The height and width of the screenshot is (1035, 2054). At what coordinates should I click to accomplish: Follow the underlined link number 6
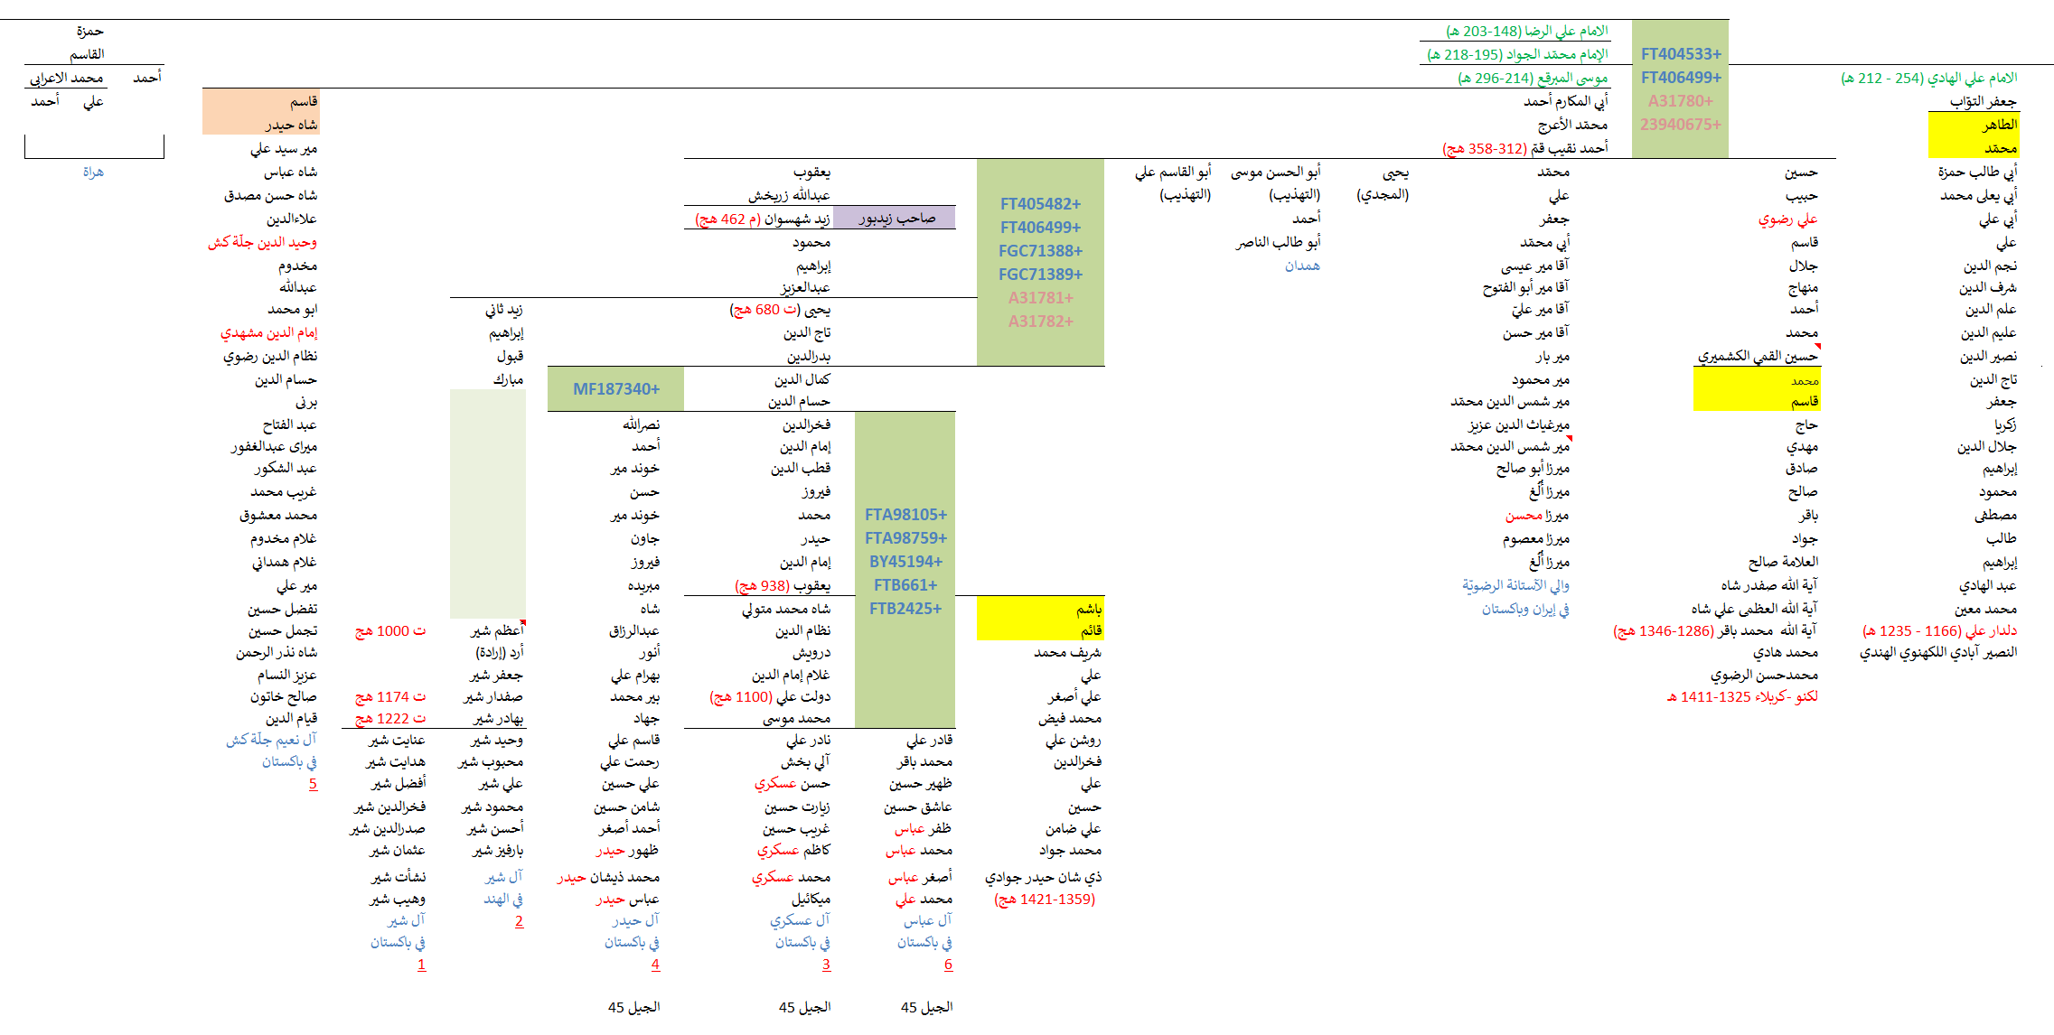(x=948, y=965)
